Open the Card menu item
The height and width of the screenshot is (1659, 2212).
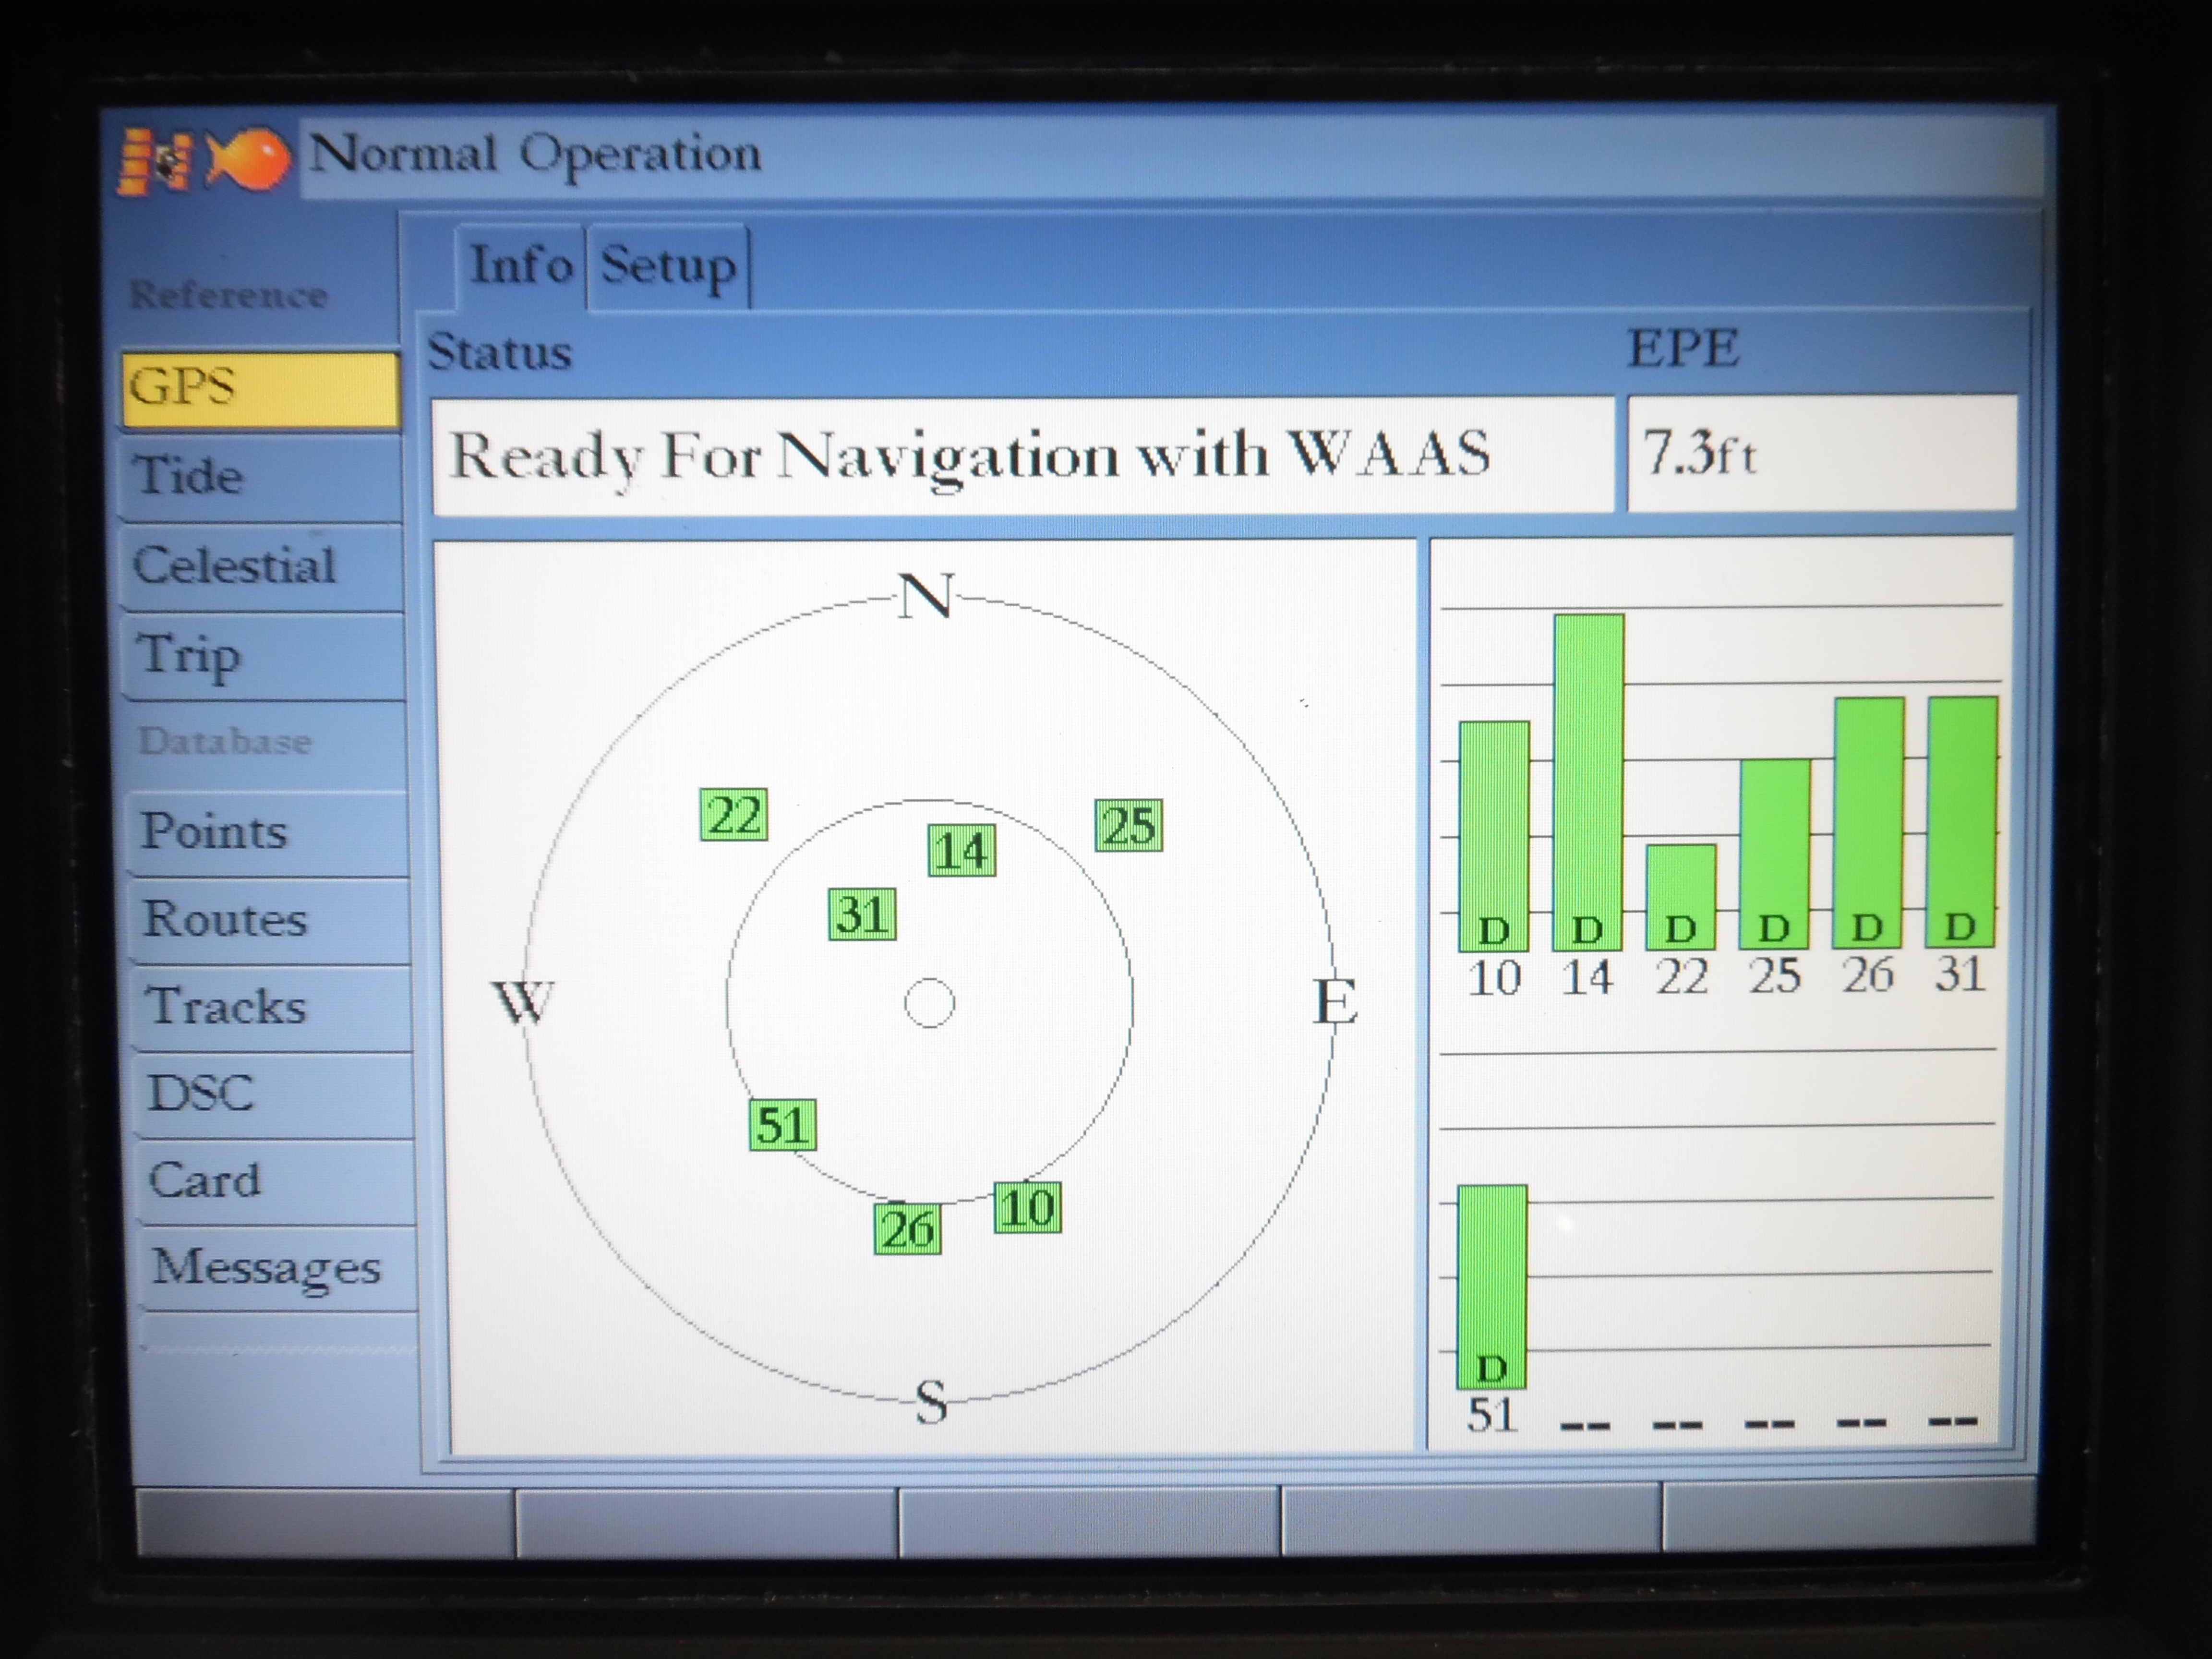click(x=276, y=1181)
